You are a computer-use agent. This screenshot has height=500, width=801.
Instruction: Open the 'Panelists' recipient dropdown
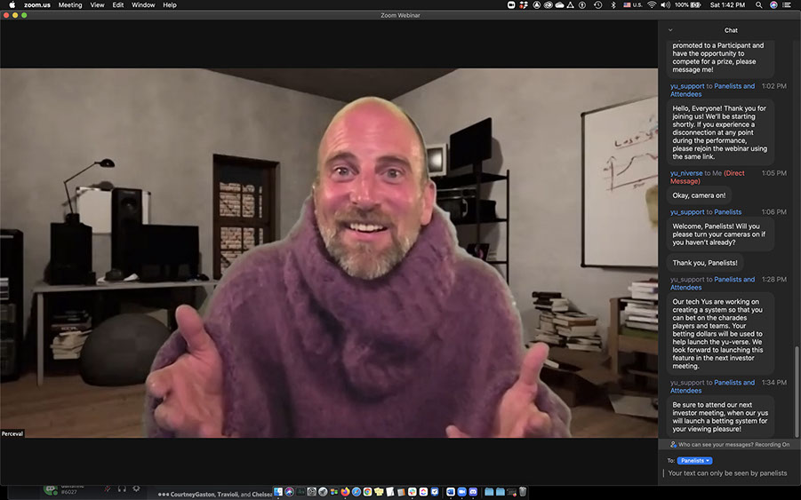[694, 461]
